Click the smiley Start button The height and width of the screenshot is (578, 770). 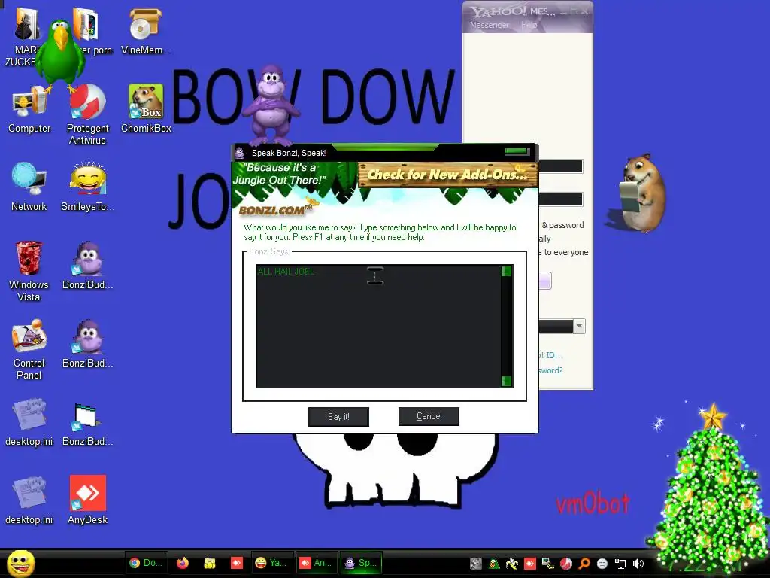click(x=20, y=563)
